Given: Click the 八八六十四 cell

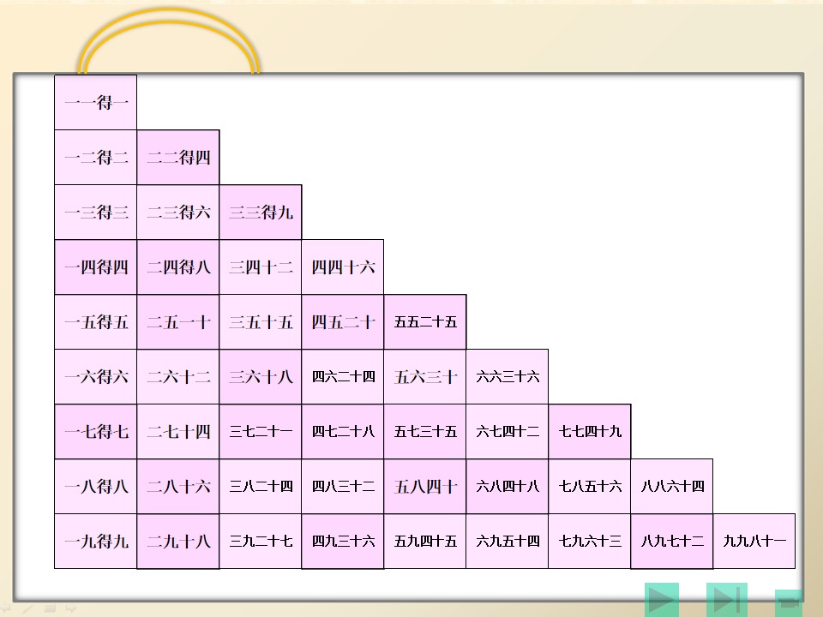Looking at the screenshot, I should (x=672, y=487).
